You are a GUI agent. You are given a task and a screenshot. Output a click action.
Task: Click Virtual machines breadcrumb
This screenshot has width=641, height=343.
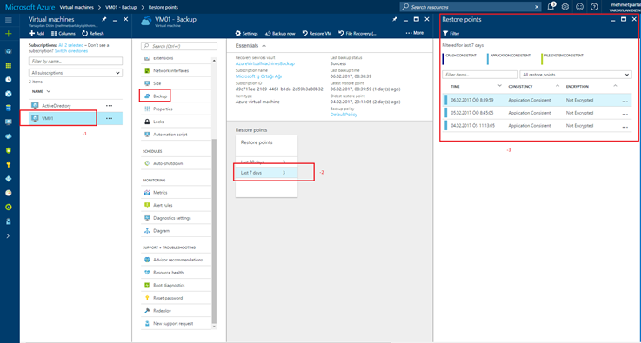77,7
